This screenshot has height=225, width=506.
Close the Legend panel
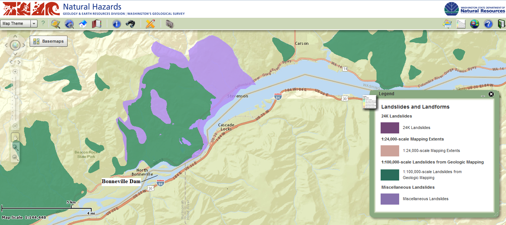pyautogui.click(x=491, y=94)
